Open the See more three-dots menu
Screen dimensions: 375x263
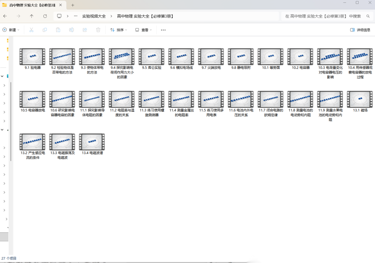163,30
